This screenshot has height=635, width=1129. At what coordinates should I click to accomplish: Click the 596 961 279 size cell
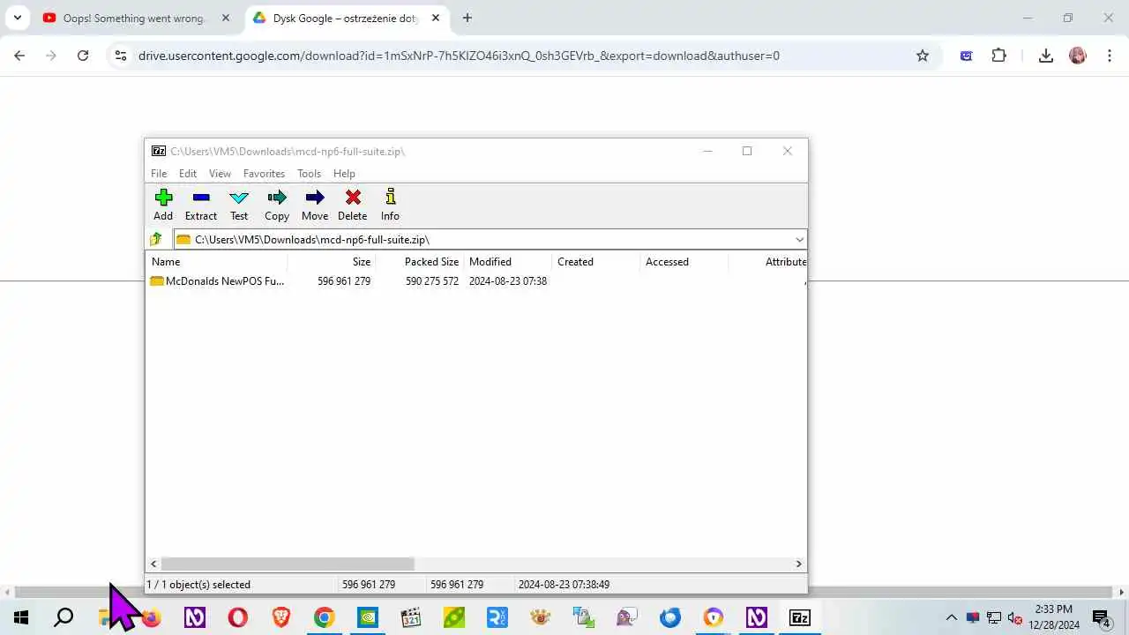click(344, 281)
